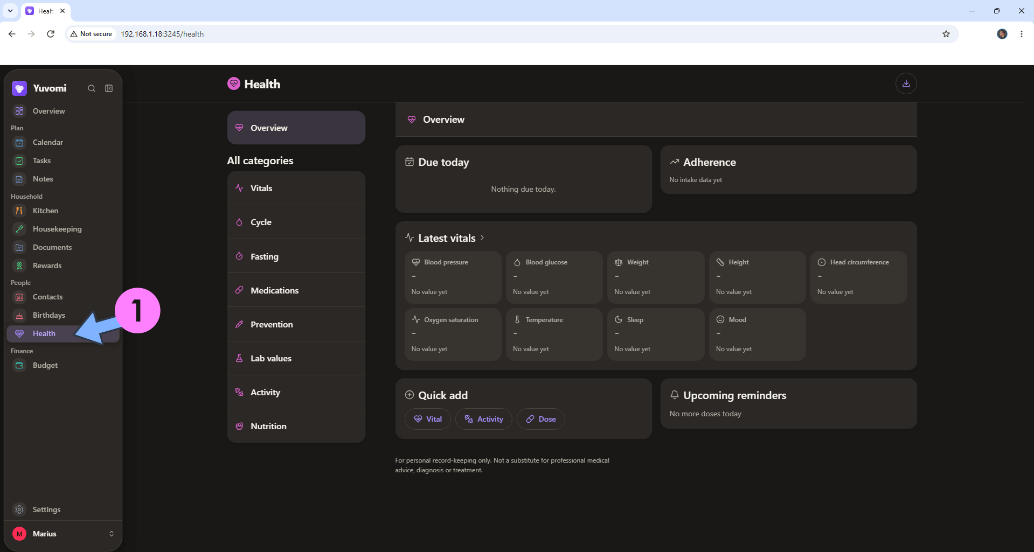1034x552 pixels.
Task: Open Settings in the sidebar
Action: (63, 509)
